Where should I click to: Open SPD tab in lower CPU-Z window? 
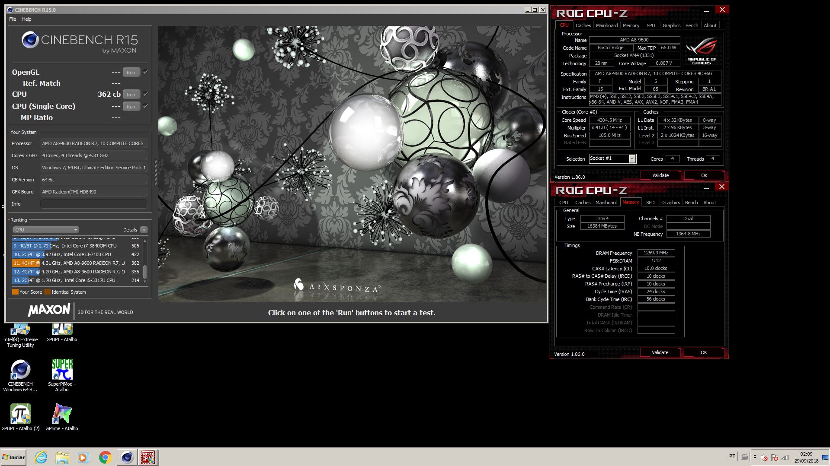point(650,203)
